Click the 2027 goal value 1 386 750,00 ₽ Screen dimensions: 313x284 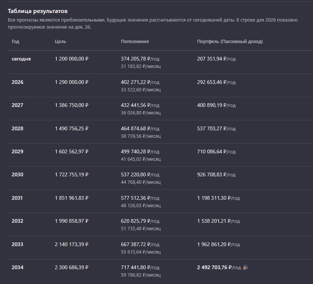[72, 105]
